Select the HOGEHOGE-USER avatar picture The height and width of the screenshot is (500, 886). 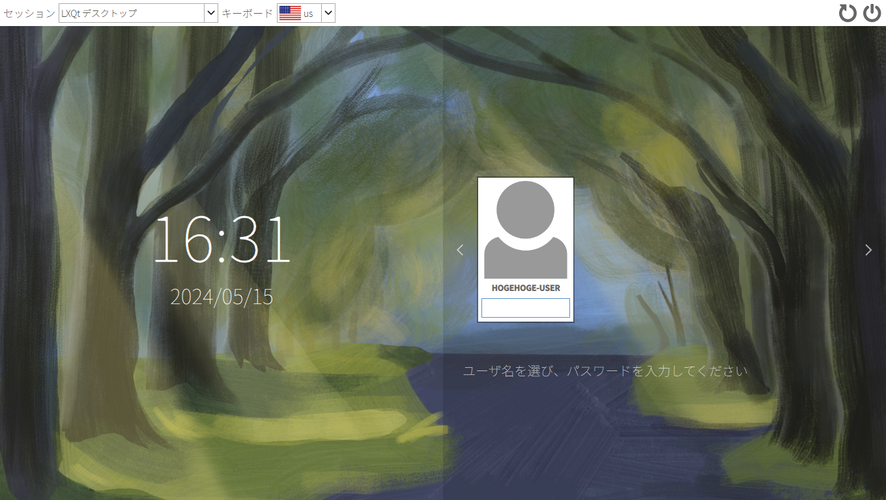click(x=525, y=230)
